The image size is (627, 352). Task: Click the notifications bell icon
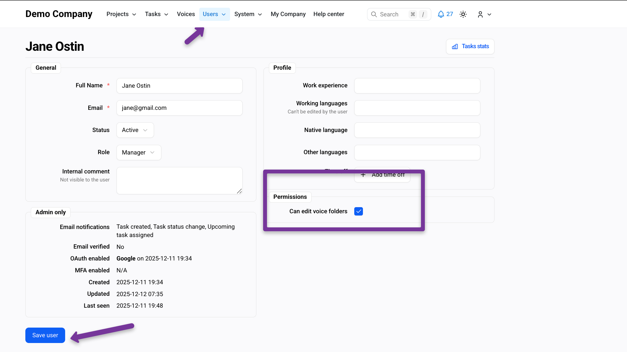pyautogui.click(x=441, y=14)
